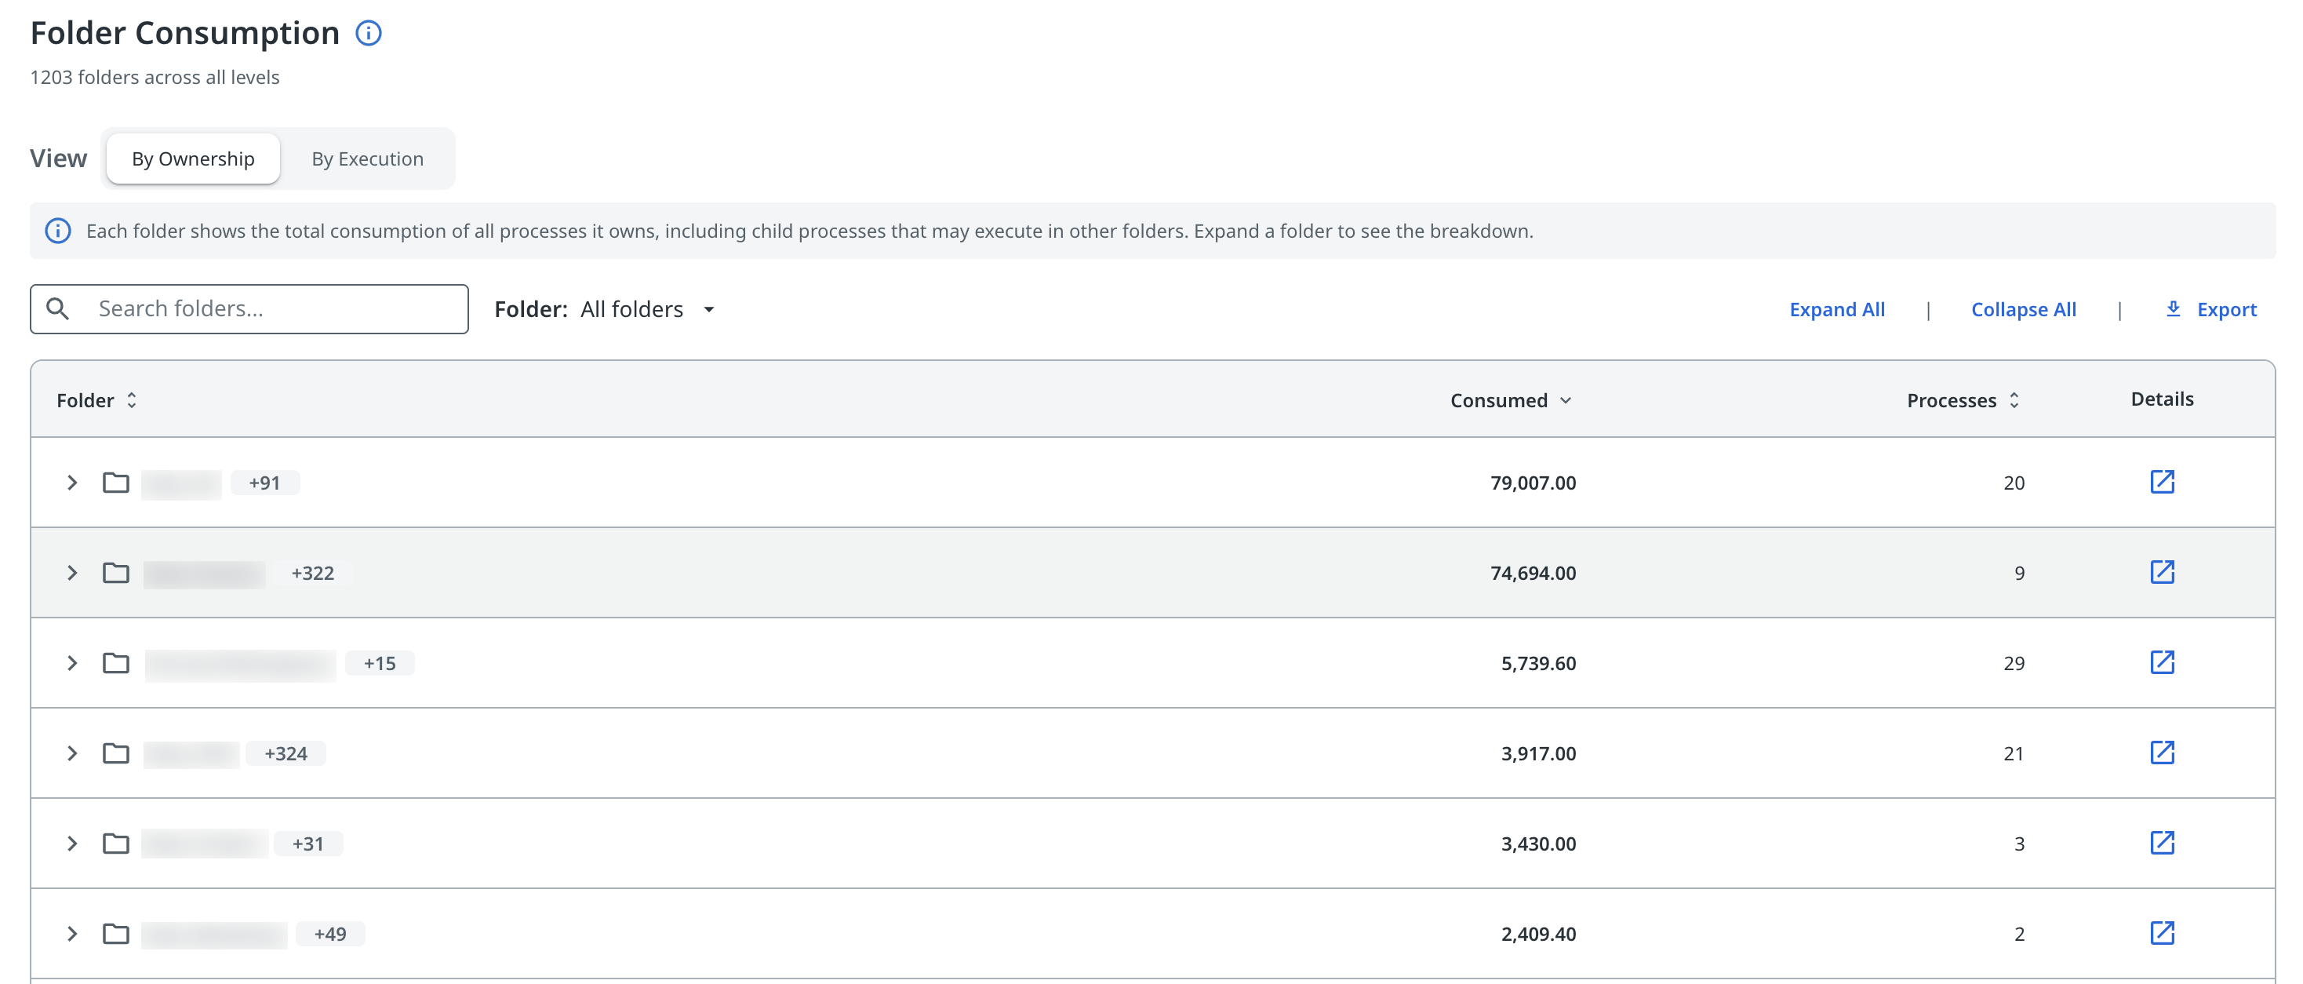
Task: Click the Collapse All link
Action: (2023, 309)
